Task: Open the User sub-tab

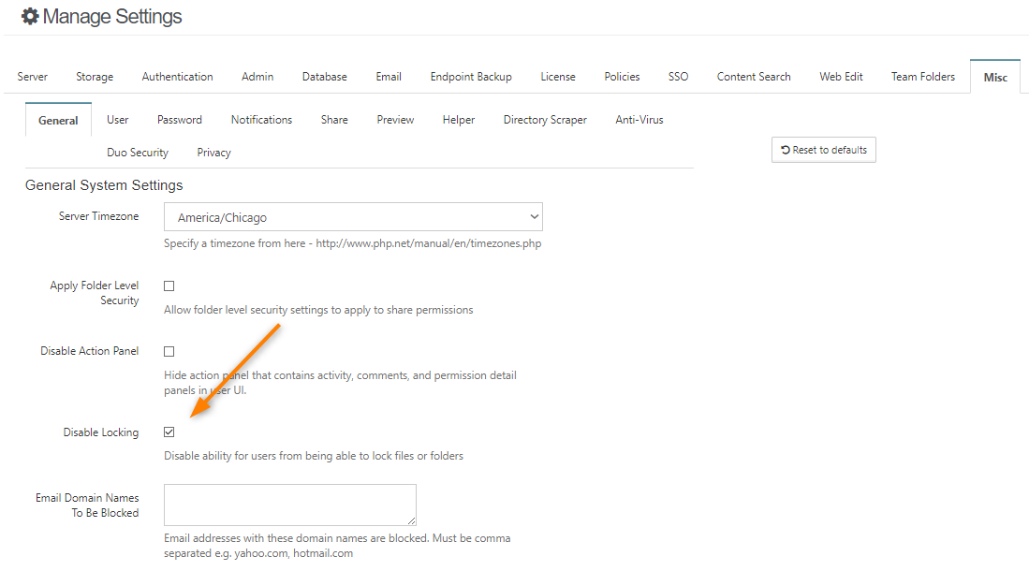Action: 117,120
